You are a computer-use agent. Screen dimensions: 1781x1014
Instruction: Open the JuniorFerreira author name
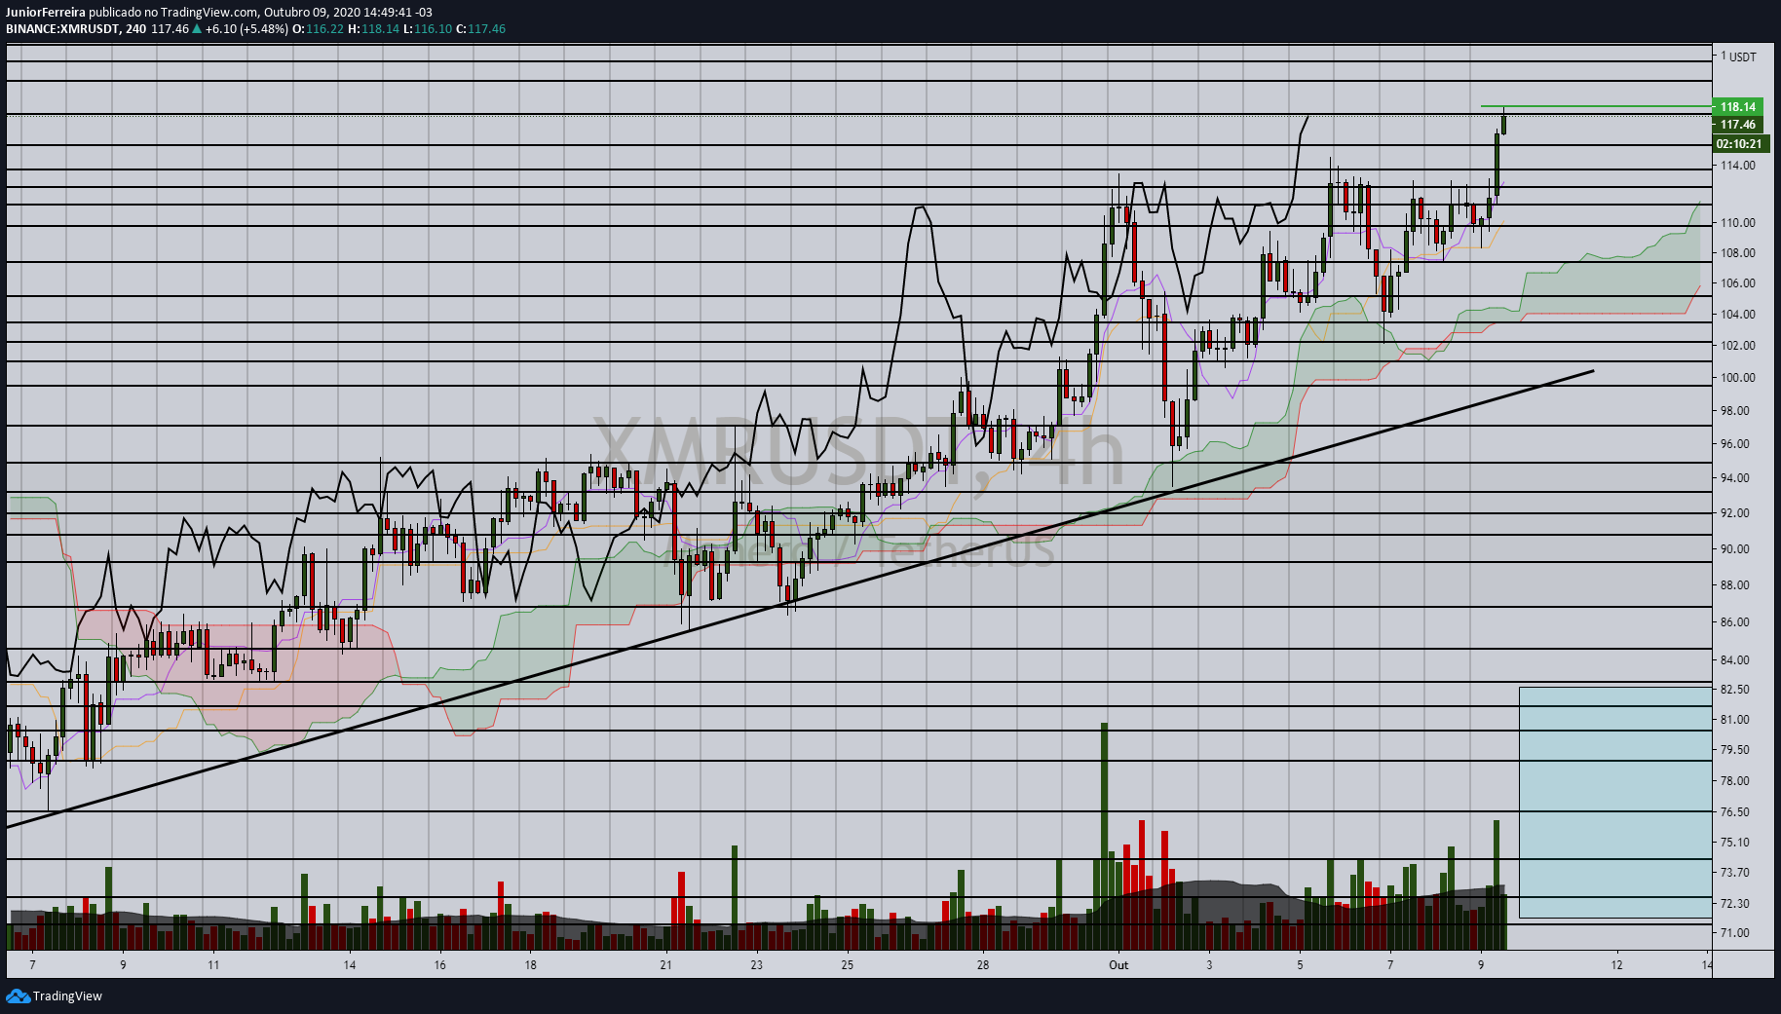[46, 13]
